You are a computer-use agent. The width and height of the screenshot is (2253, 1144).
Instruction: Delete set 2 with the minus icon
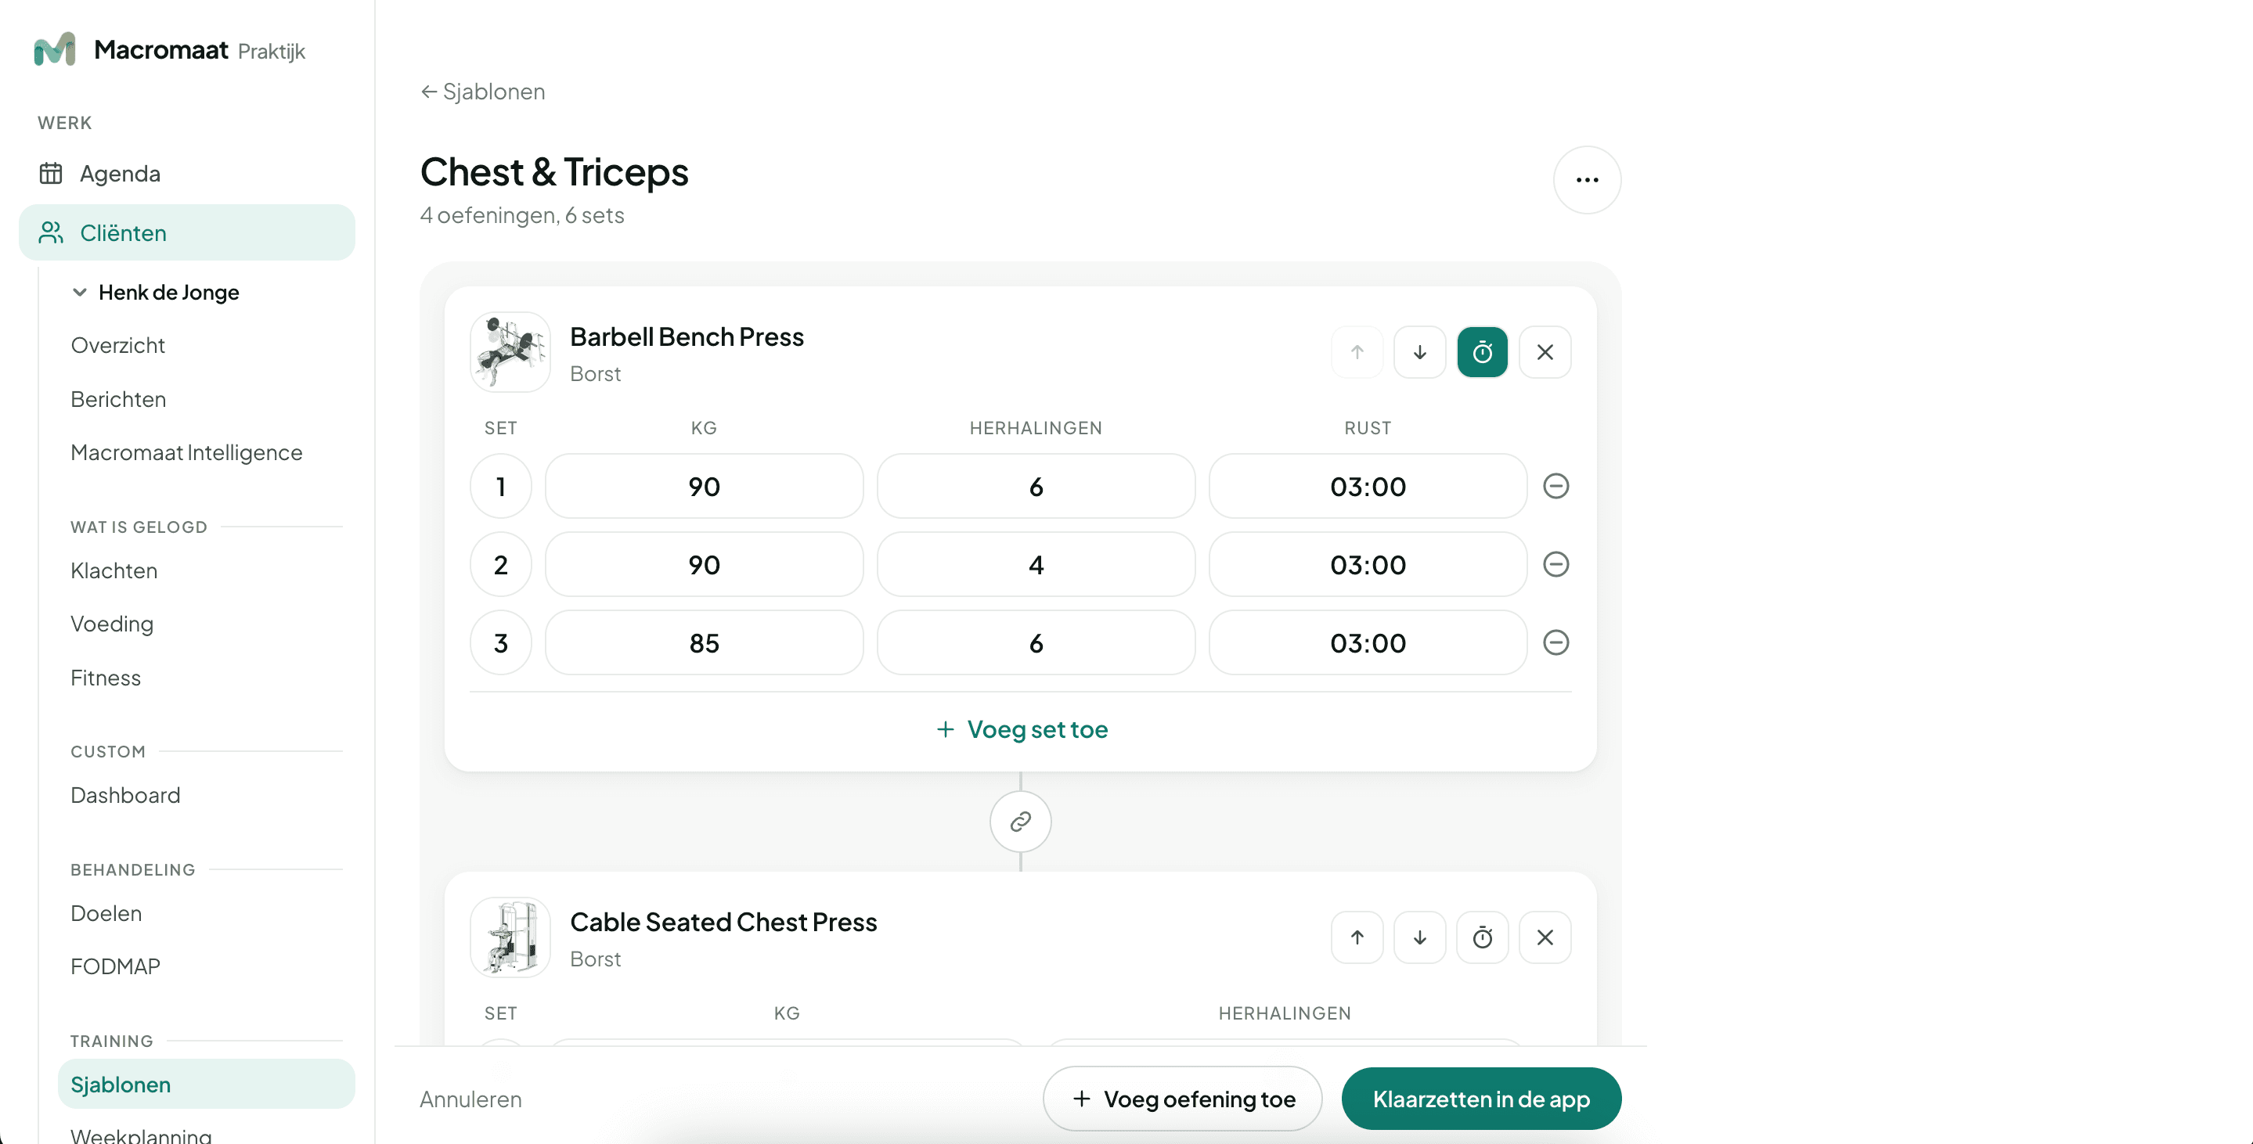click(1555, 565)
